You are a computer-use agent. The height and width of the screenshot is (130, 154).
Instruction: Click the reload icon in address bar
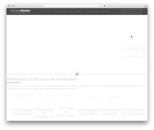[x=100, y=6]
